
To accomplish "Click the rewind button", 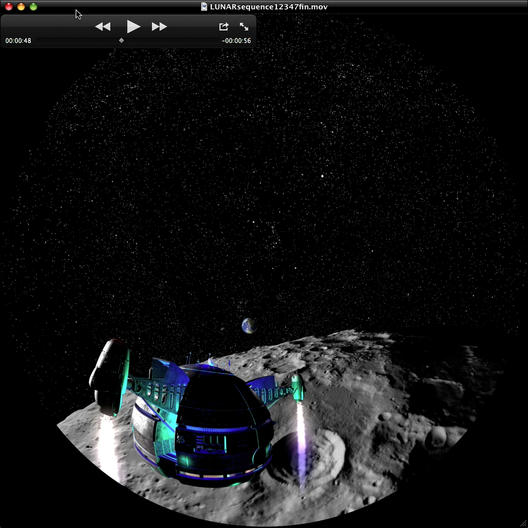I will pos(103,26).
